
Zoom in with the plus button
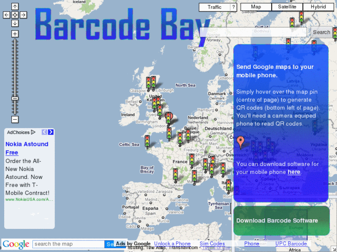[15, 34]
